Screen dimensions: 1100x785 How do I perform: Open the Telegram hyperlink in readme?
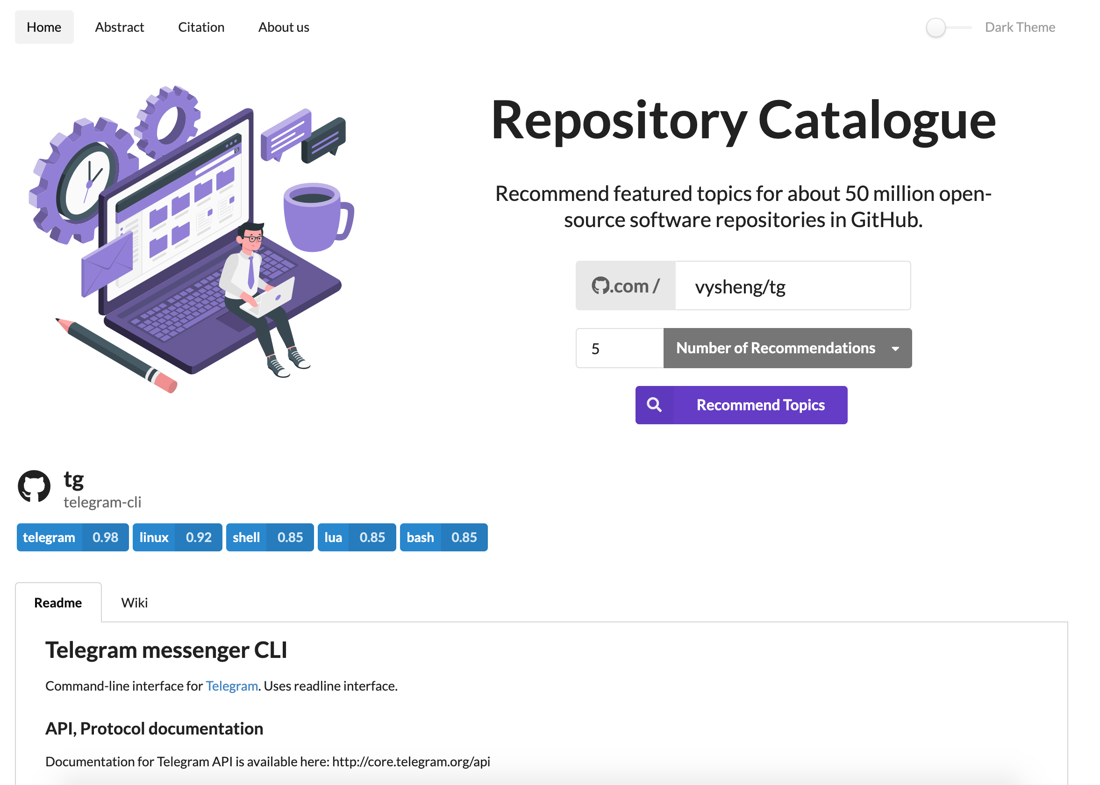[231, 686]
